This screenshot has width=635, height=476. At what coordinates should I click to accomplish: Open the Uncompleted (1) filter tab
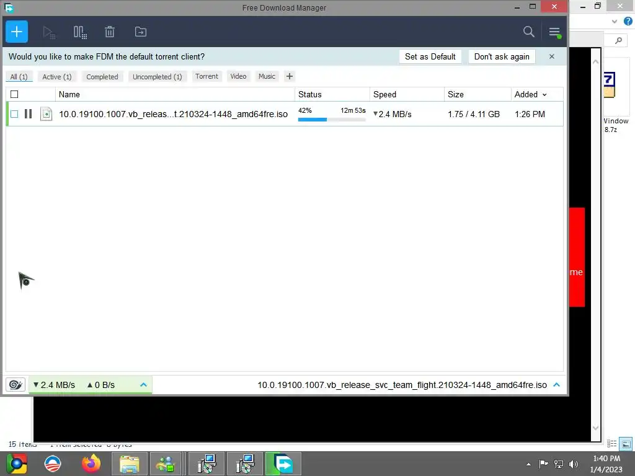coord(157,77)
